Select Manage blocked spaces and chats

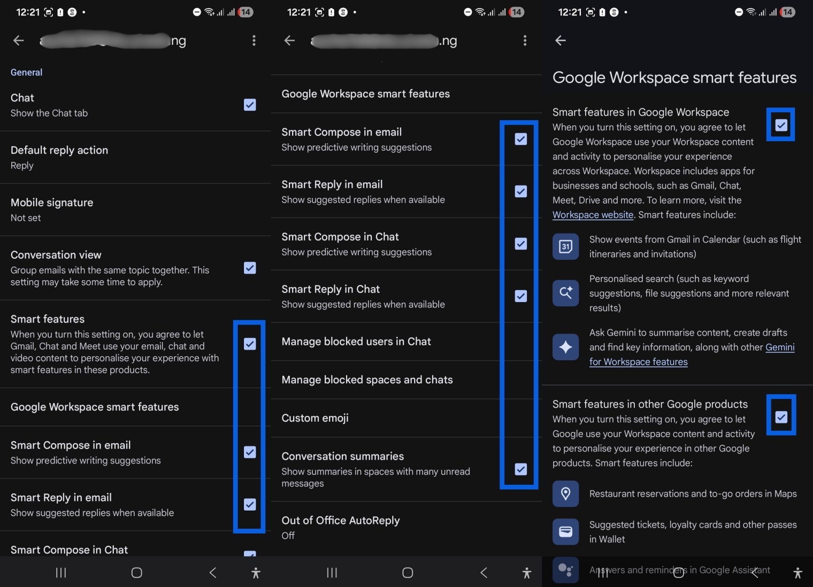click(x=367, y=380)
